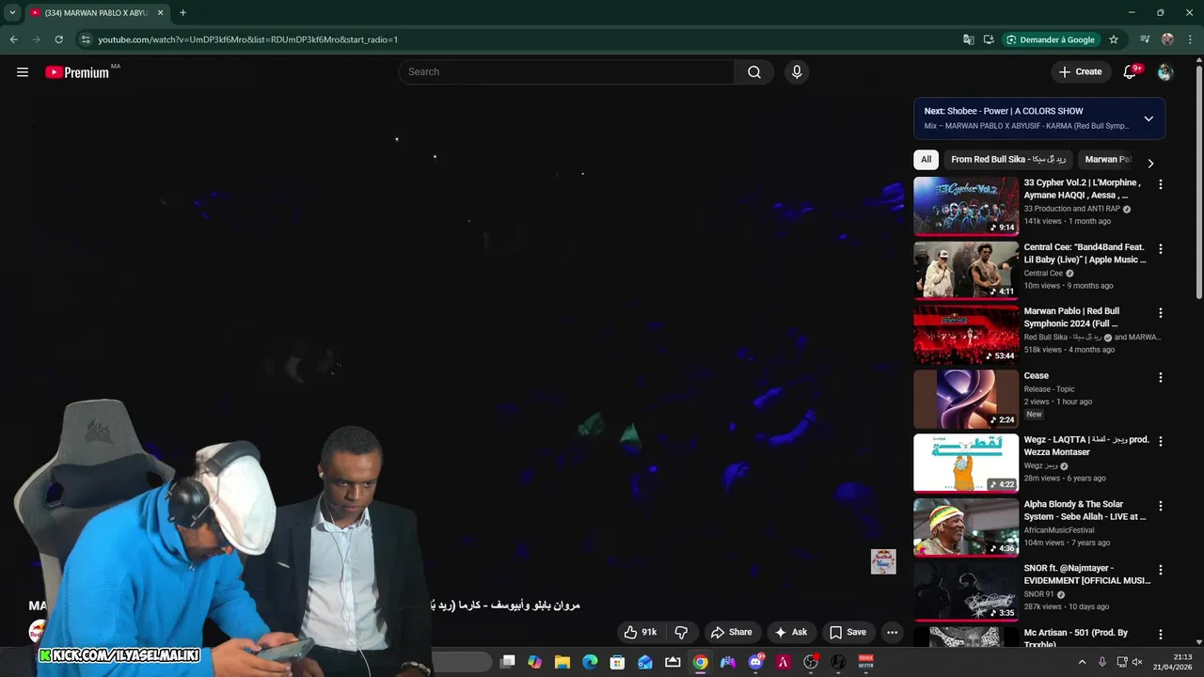Open Central Cee Band4Band video title

tap(1085, 253)
